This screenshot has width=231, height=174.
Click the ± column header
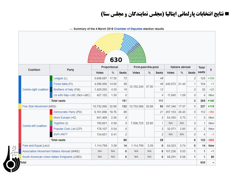coord(211,70)
